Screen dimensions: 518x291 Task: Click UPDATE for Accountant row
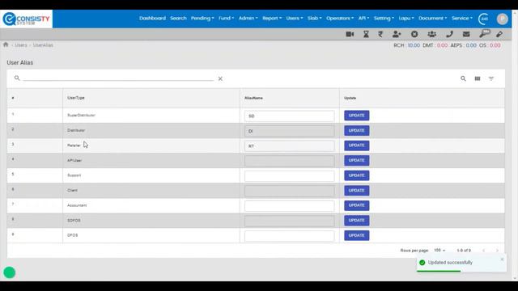[356, 205]
